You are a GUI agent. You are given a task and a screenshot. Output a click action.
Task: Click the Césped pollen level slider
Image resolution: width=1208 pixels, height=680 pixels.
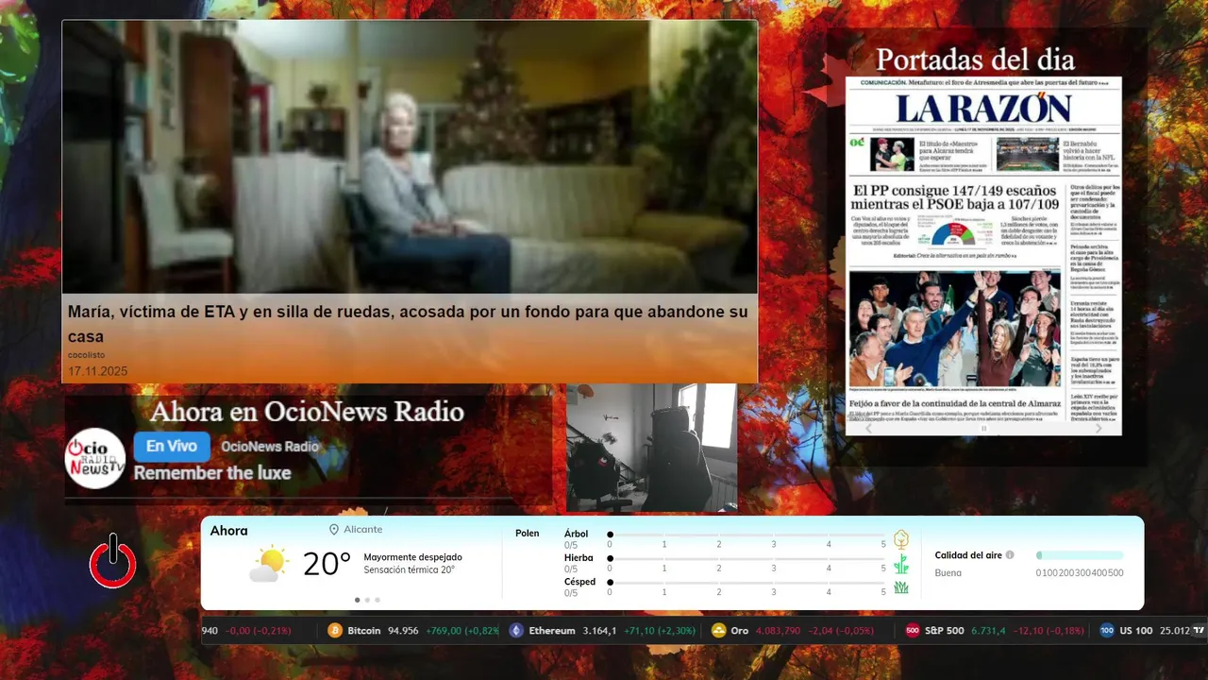(x=747, y=583)
